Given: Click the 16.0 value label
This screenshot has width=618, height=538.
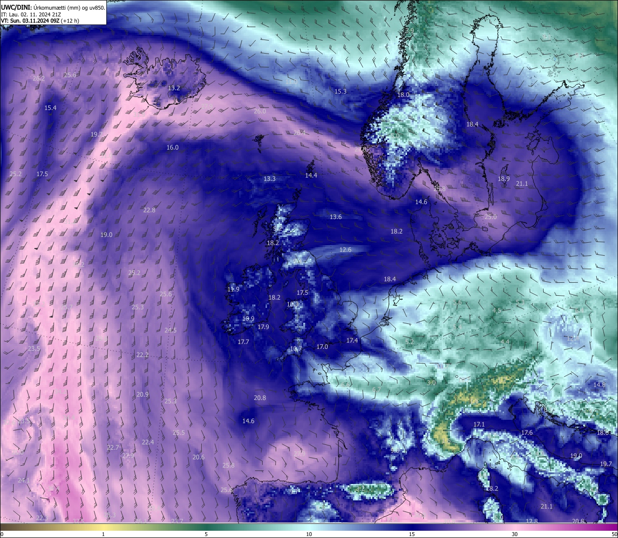Looking at the screenshot, I should coord(172,148).
